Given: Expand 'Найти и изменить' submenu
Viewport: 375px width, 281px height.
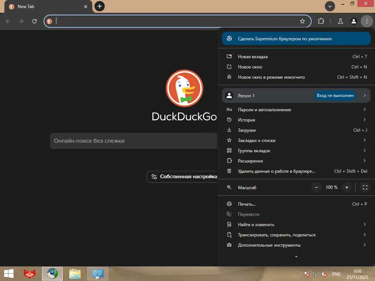Looking at the screenshot, I should pyautogui.click(x=296, y=225).
